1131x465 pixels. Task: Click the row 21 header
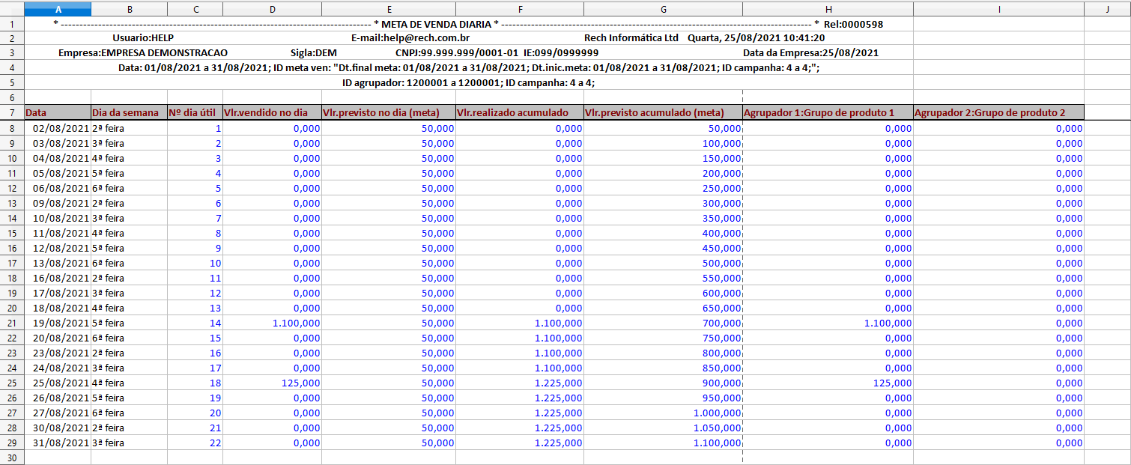(12, 323)
